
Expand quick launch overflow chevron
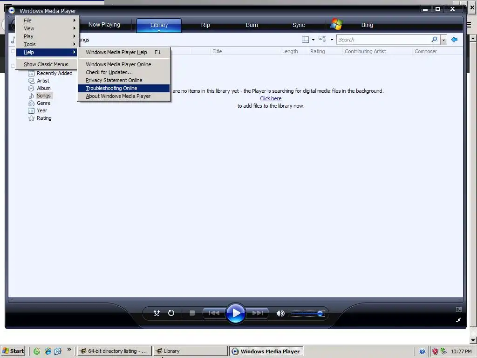(x=69, y=350)
